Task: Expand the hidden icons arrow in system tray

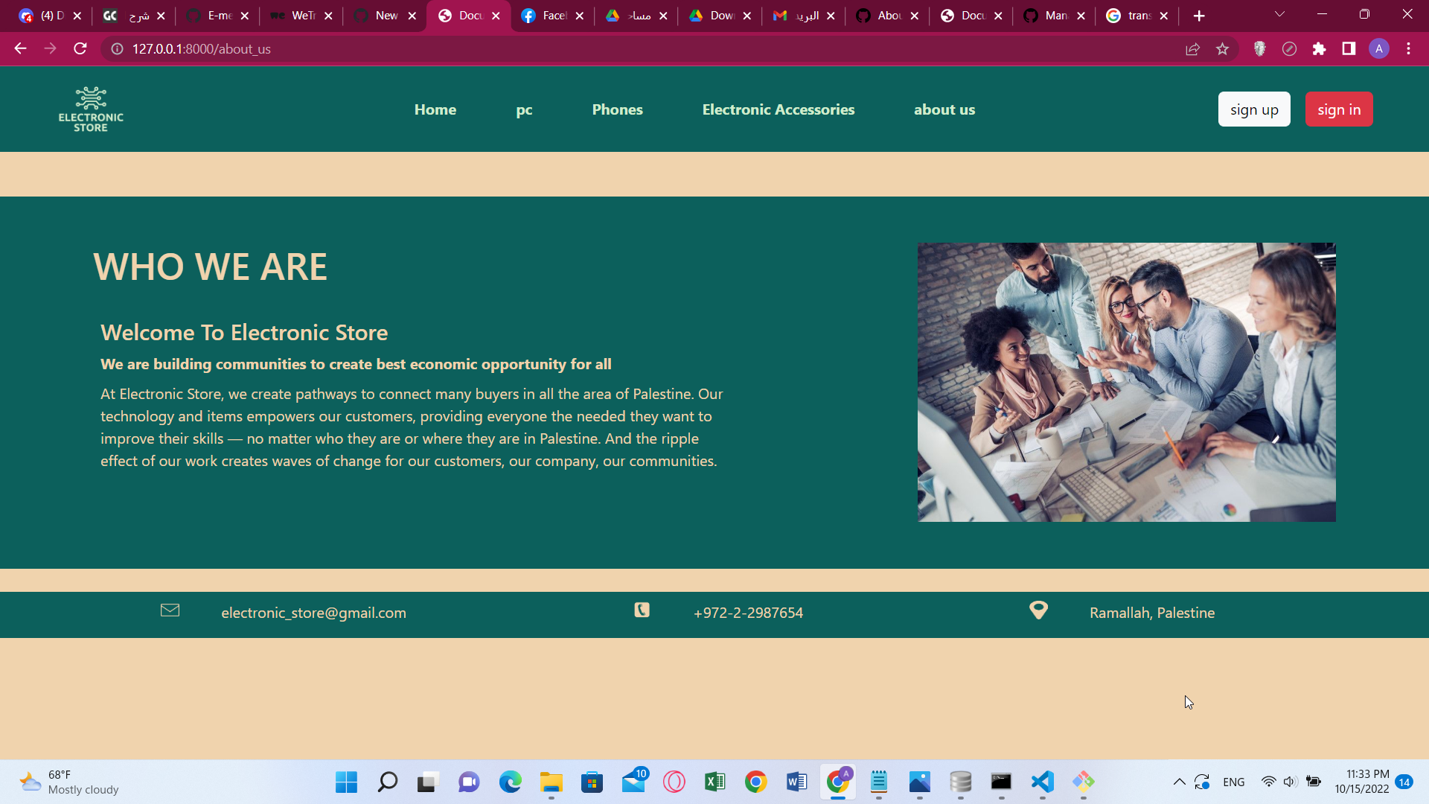Action: 1180,782
